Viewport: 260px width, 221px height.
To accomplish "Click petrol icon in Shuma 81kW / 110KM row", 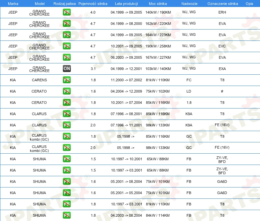I will [x=66, y=204].
